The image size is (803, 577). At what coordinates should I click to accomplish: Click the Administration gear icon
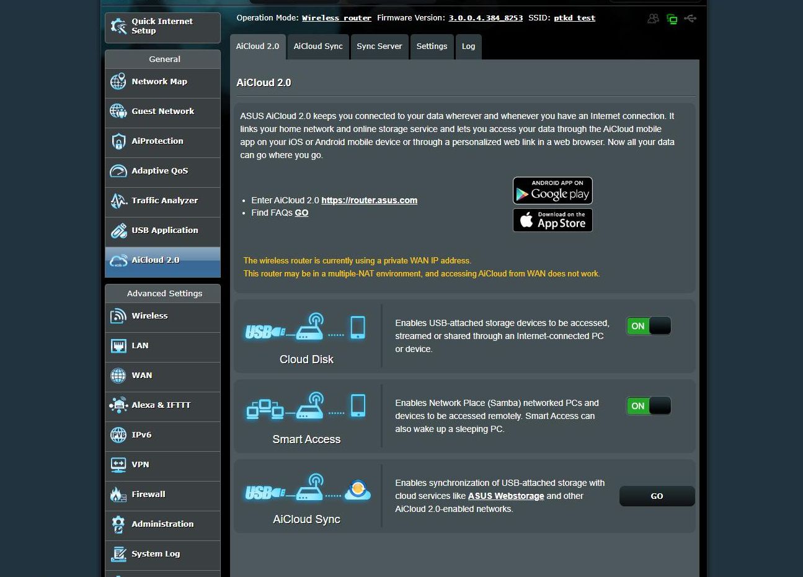pyautogui.click(x=118, y=524)
